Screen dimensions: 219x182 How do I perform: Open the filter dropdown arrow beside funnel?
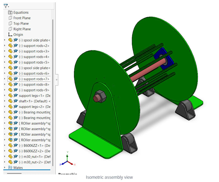click(x=8, y=7)
